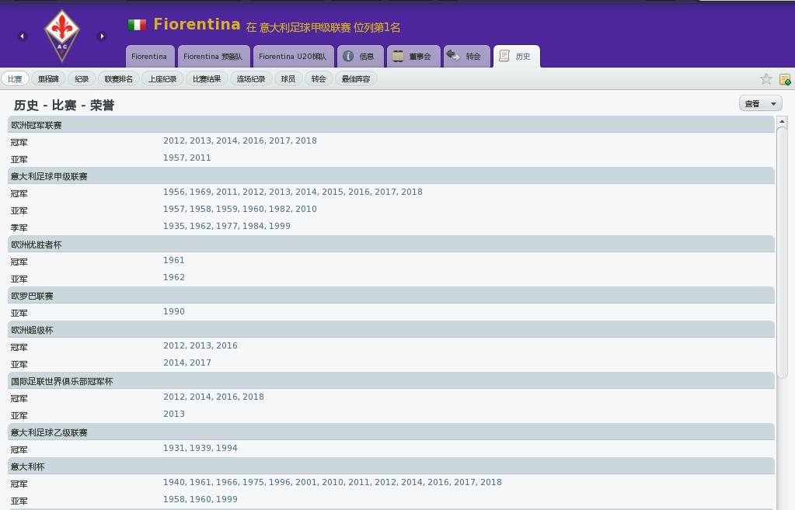The height and width of the screenshot is (510, 795).
Task: Click years 1957, 2011 runner-up row
Action: click(x=187, y=158)
